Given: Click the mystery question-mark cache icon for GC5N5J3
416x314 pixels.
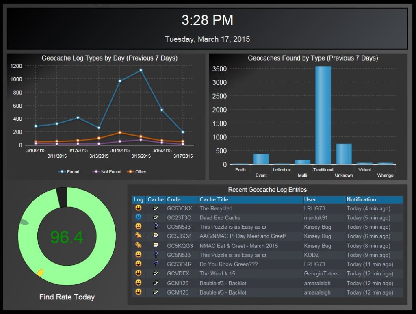Looking at the screenshot, I should point(155,227).
